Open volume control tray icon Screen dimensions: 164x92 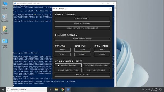pyautogui.click(x=149, y=90)
